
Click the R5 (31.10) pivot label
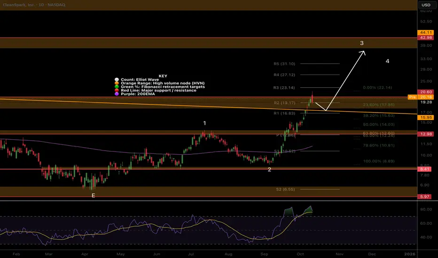(x=284, y=64)
